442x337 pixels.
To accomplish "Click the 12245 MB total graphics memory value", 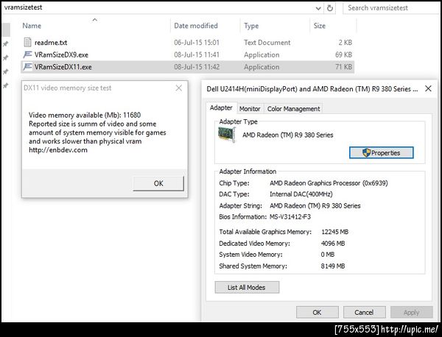I will [x=335, y=232].
